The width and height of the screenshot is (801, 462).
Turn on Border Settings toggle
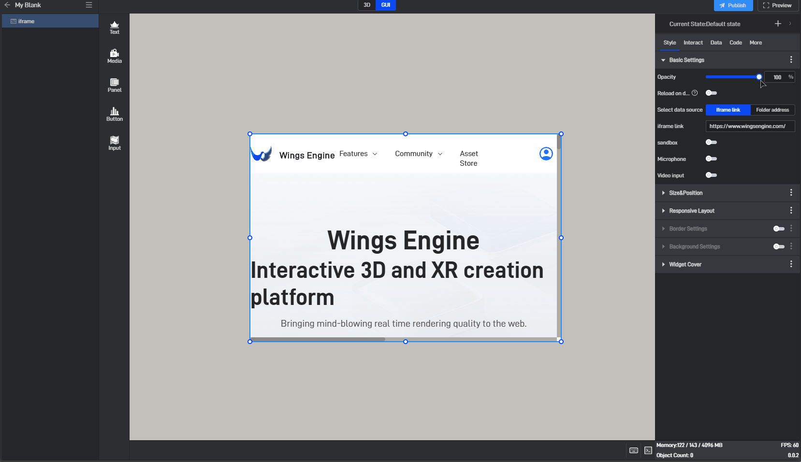[779, 229]
